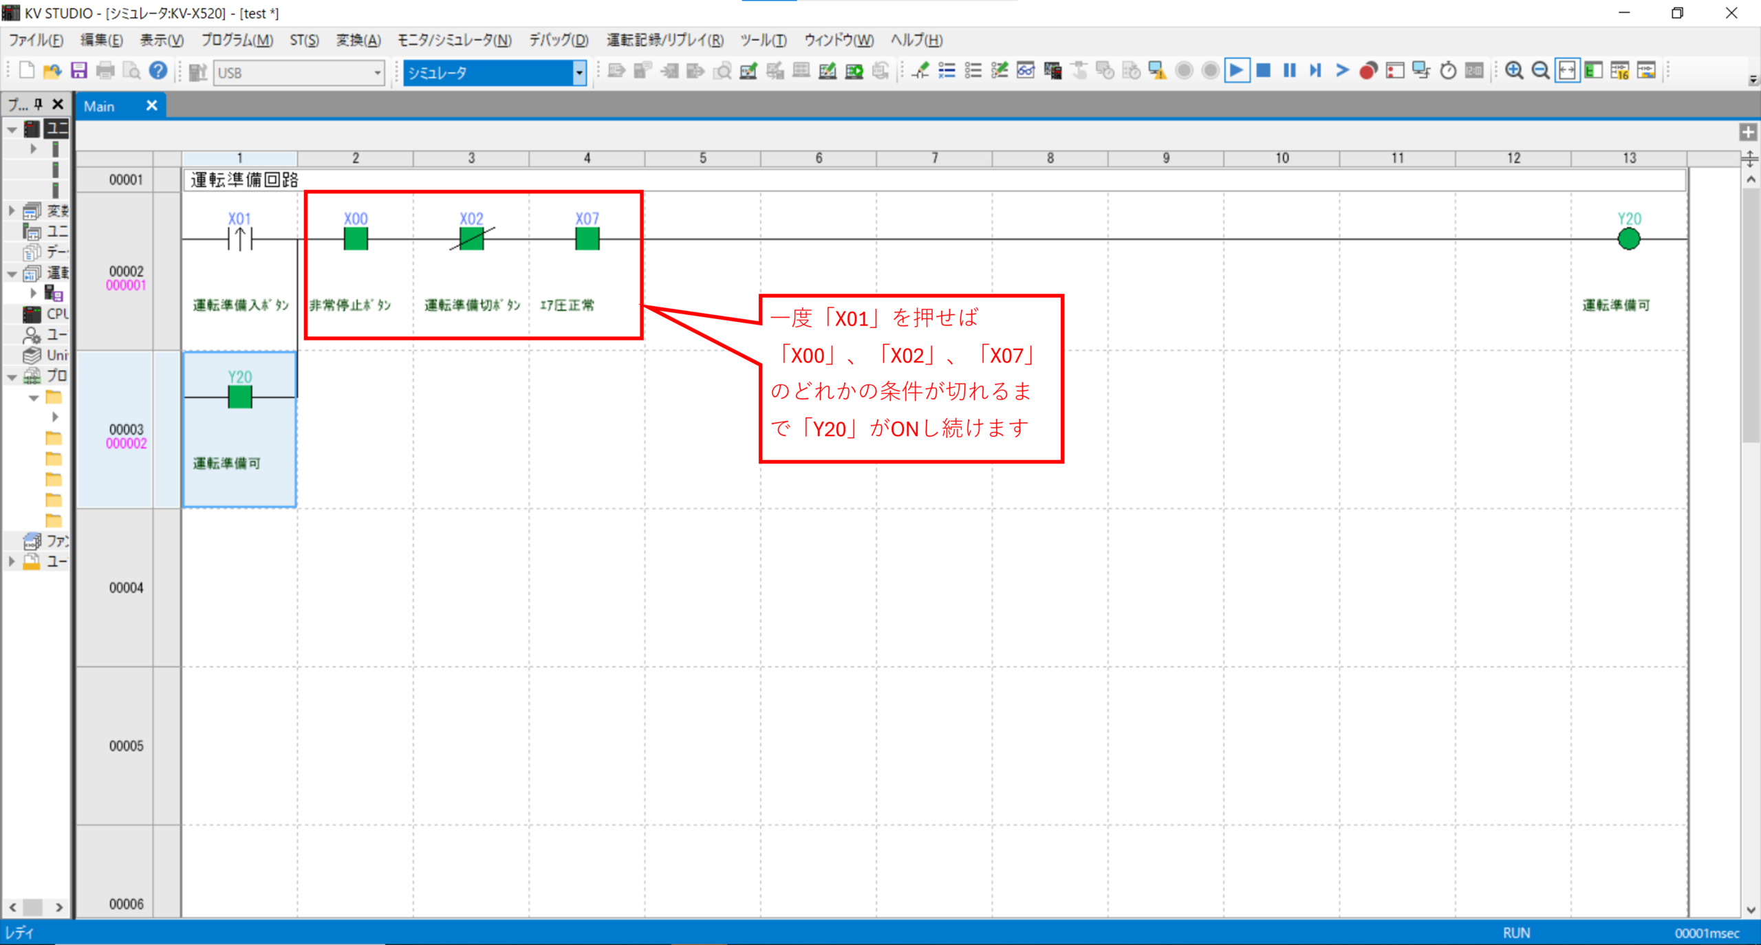The height and width of the screenshot is (945, 1761).
Task: Click the red breakpoint circle icon
Action: (1368, 71)
